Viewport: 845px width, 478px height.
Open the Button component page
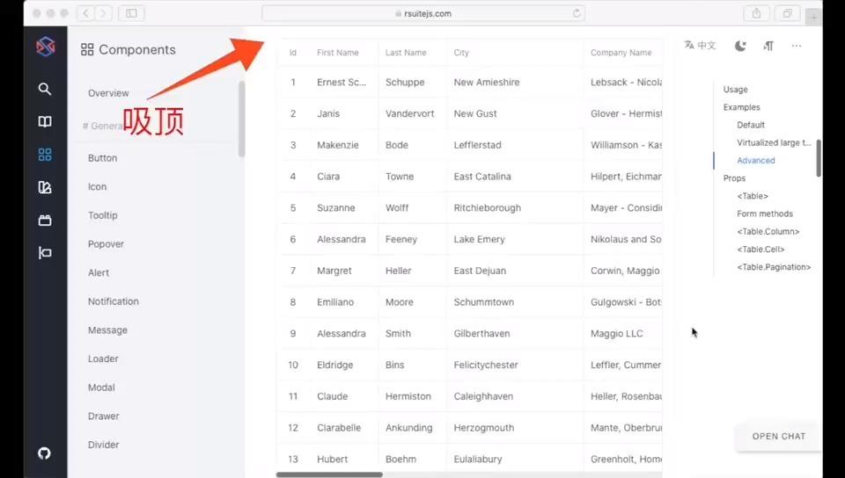point(102,158)
